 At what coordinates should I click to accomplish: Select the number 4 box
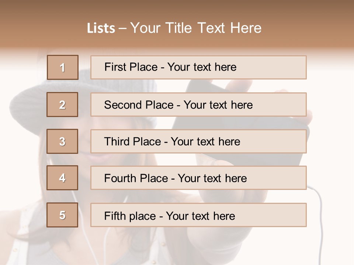point(62,178)
